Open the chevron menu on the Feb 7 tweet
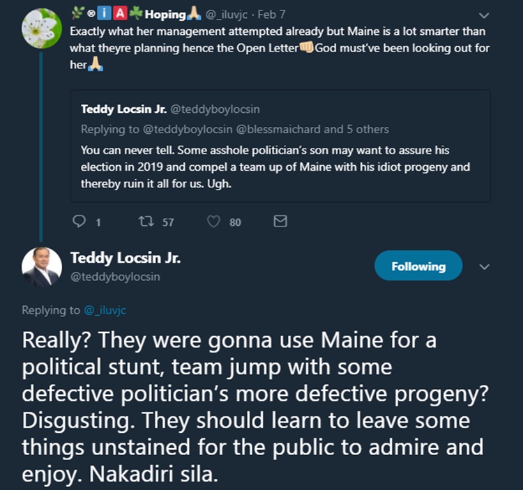Image resolution: width=523 pixels, height=490 pixels. 485,15
